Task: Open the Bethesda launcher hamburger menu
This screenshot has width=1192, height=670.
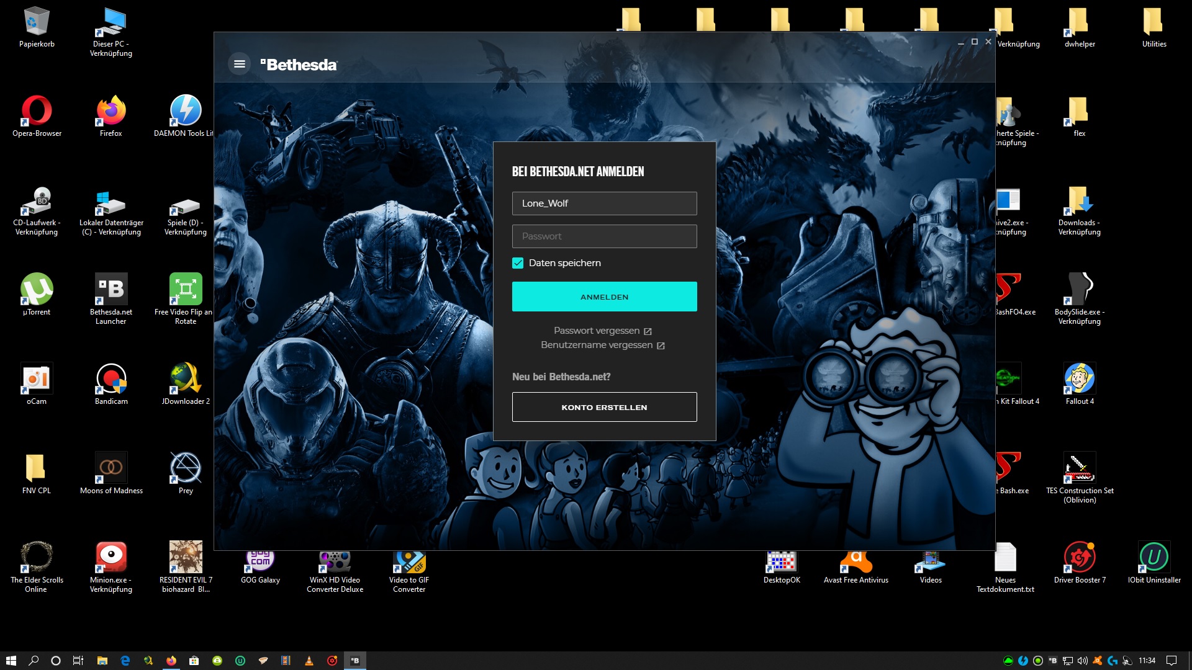Action: coord(239,64)
